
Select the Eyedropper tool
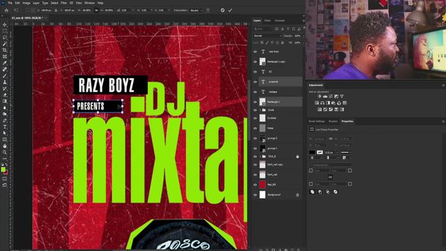pos(5,63)
